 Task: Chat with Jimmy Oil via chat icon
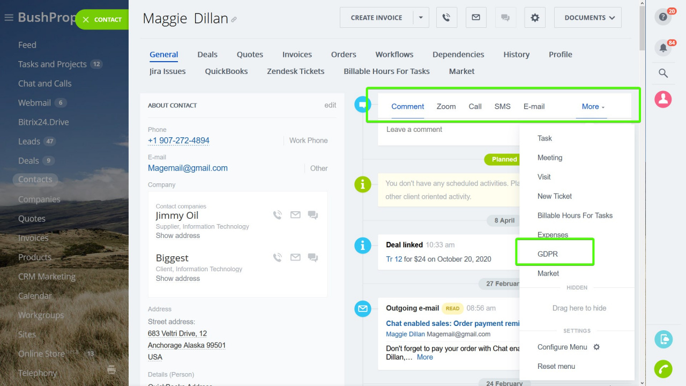pyautogui.click(x=313, y=215)
